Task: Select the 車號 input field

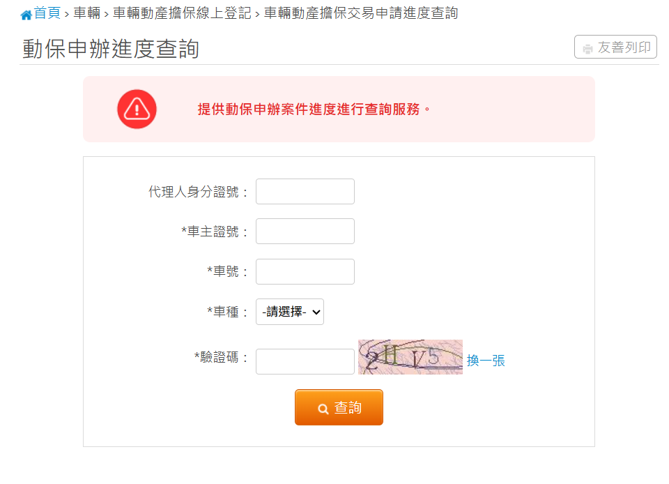Action: pos(305,272)
